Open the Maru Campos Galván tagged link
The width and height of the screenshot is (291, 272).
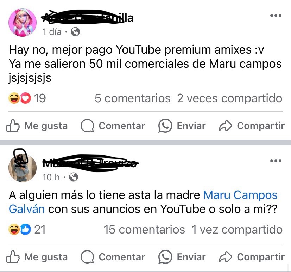143,202
